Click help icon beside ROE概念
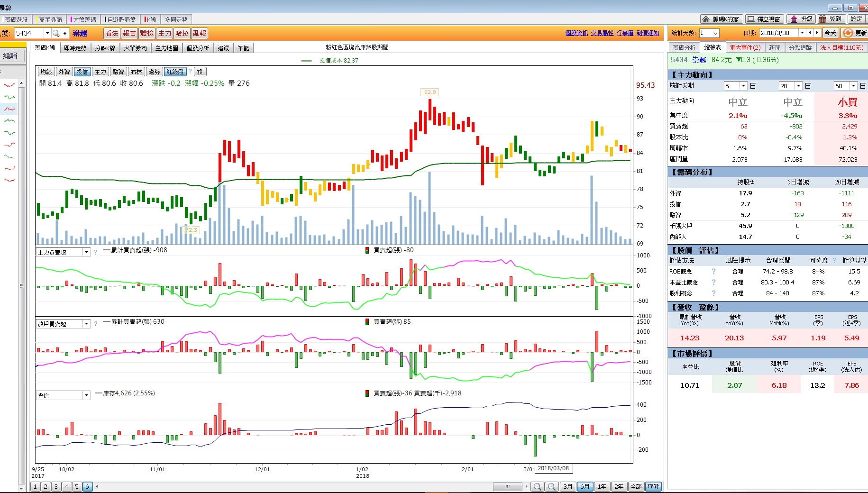 tap(713, 272)
